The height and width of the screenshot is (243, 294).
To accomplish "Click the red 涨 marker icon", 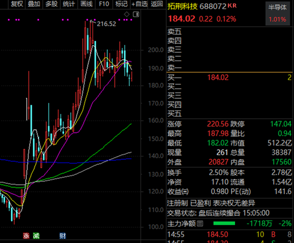I will 26,236.
